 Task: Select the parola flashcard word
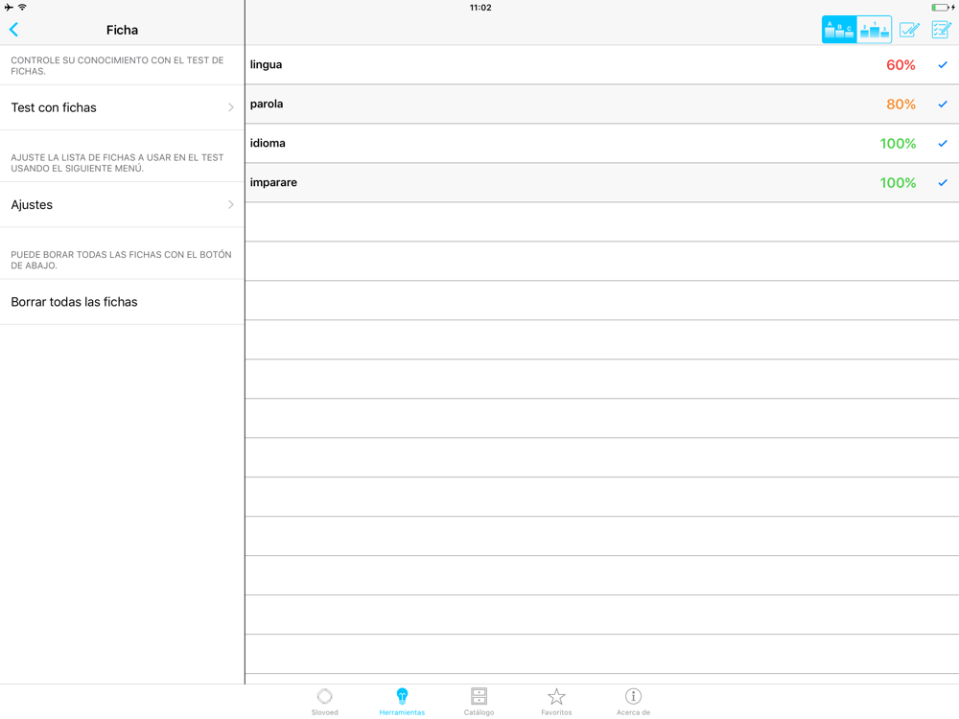click(267, 104)
